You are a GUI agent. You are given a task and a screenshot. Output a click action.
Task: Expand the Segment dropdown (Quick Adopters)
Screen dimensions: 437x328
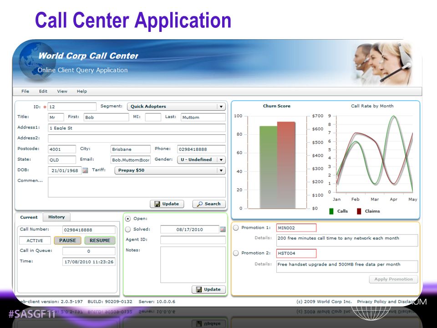(176, 107)
